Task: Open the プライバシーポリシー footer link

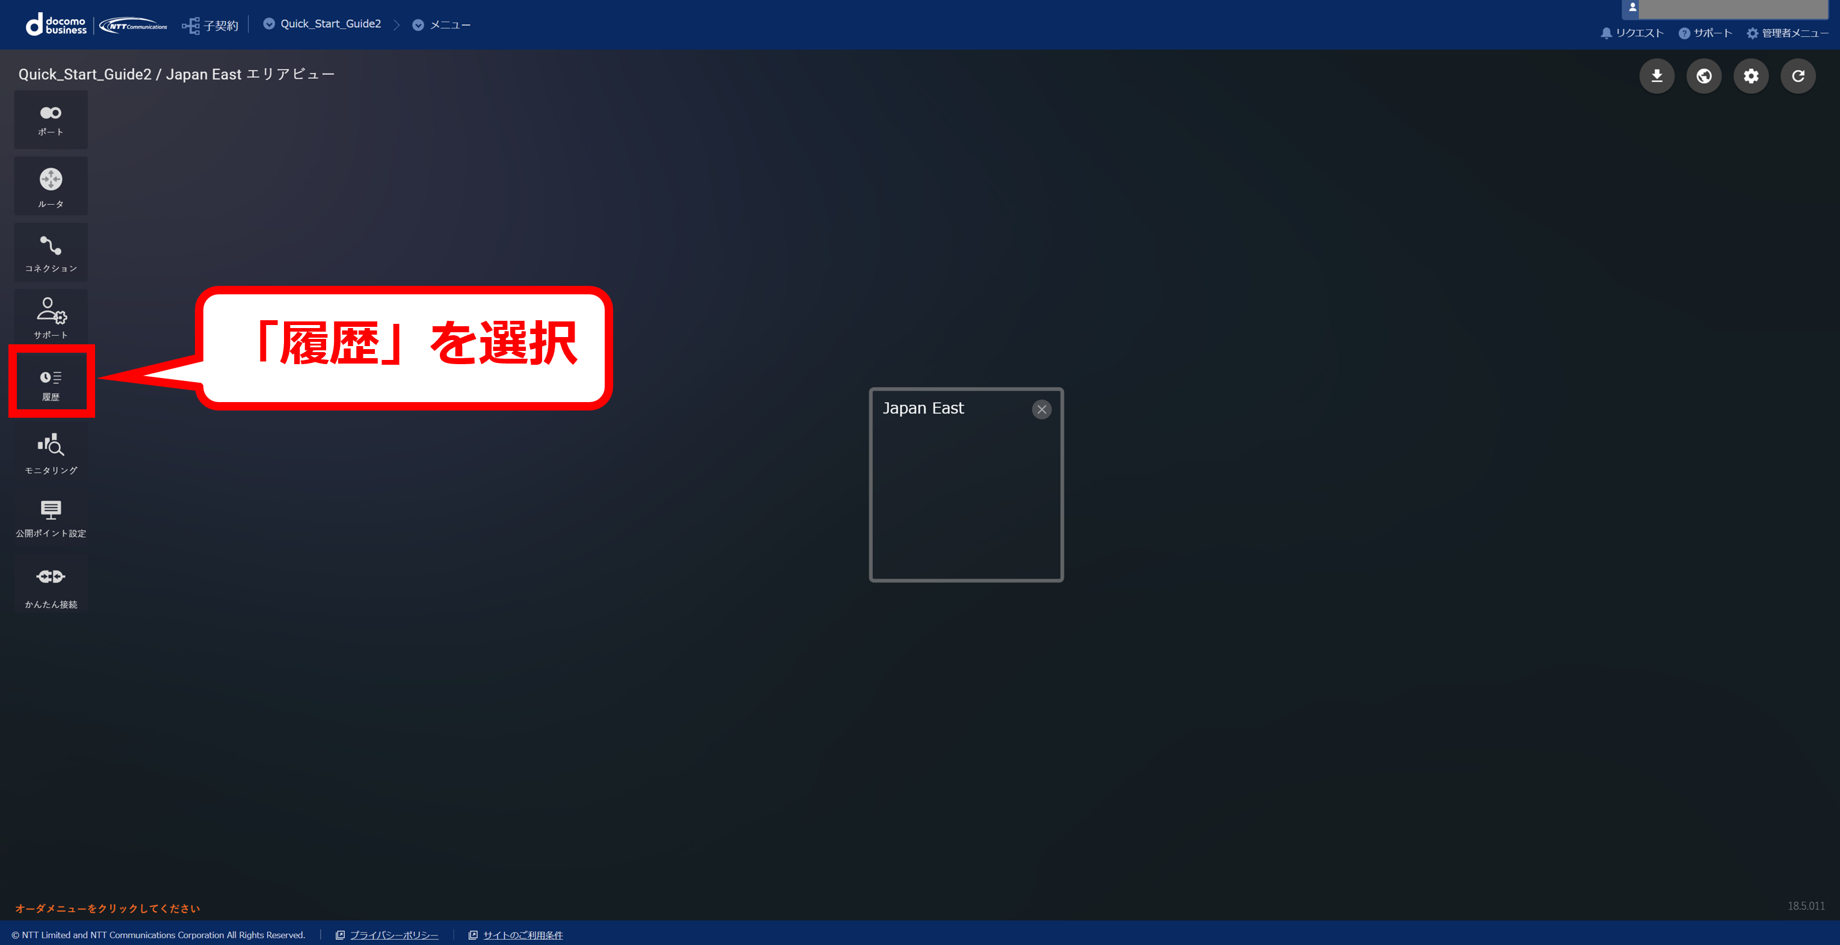Action: pos(394,935)
